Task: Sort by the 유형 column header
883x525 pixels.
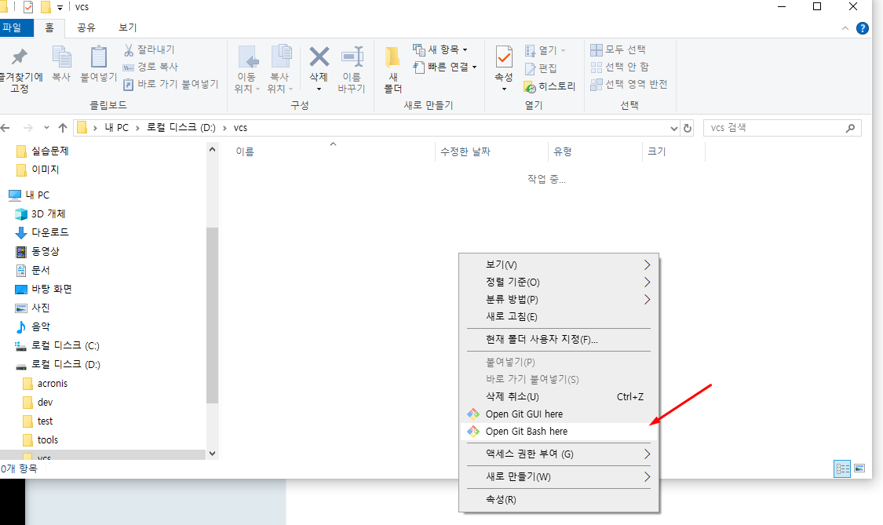Action: pos(563,151)
